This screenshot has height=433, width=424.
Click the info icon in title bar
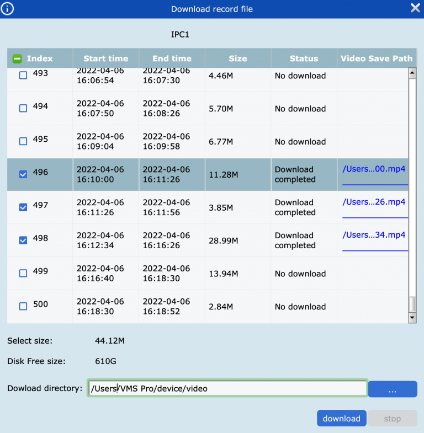coord(8,8)
